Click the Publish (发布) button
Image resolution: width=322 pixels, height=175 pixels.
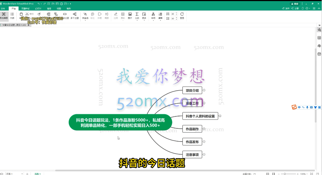286,8
